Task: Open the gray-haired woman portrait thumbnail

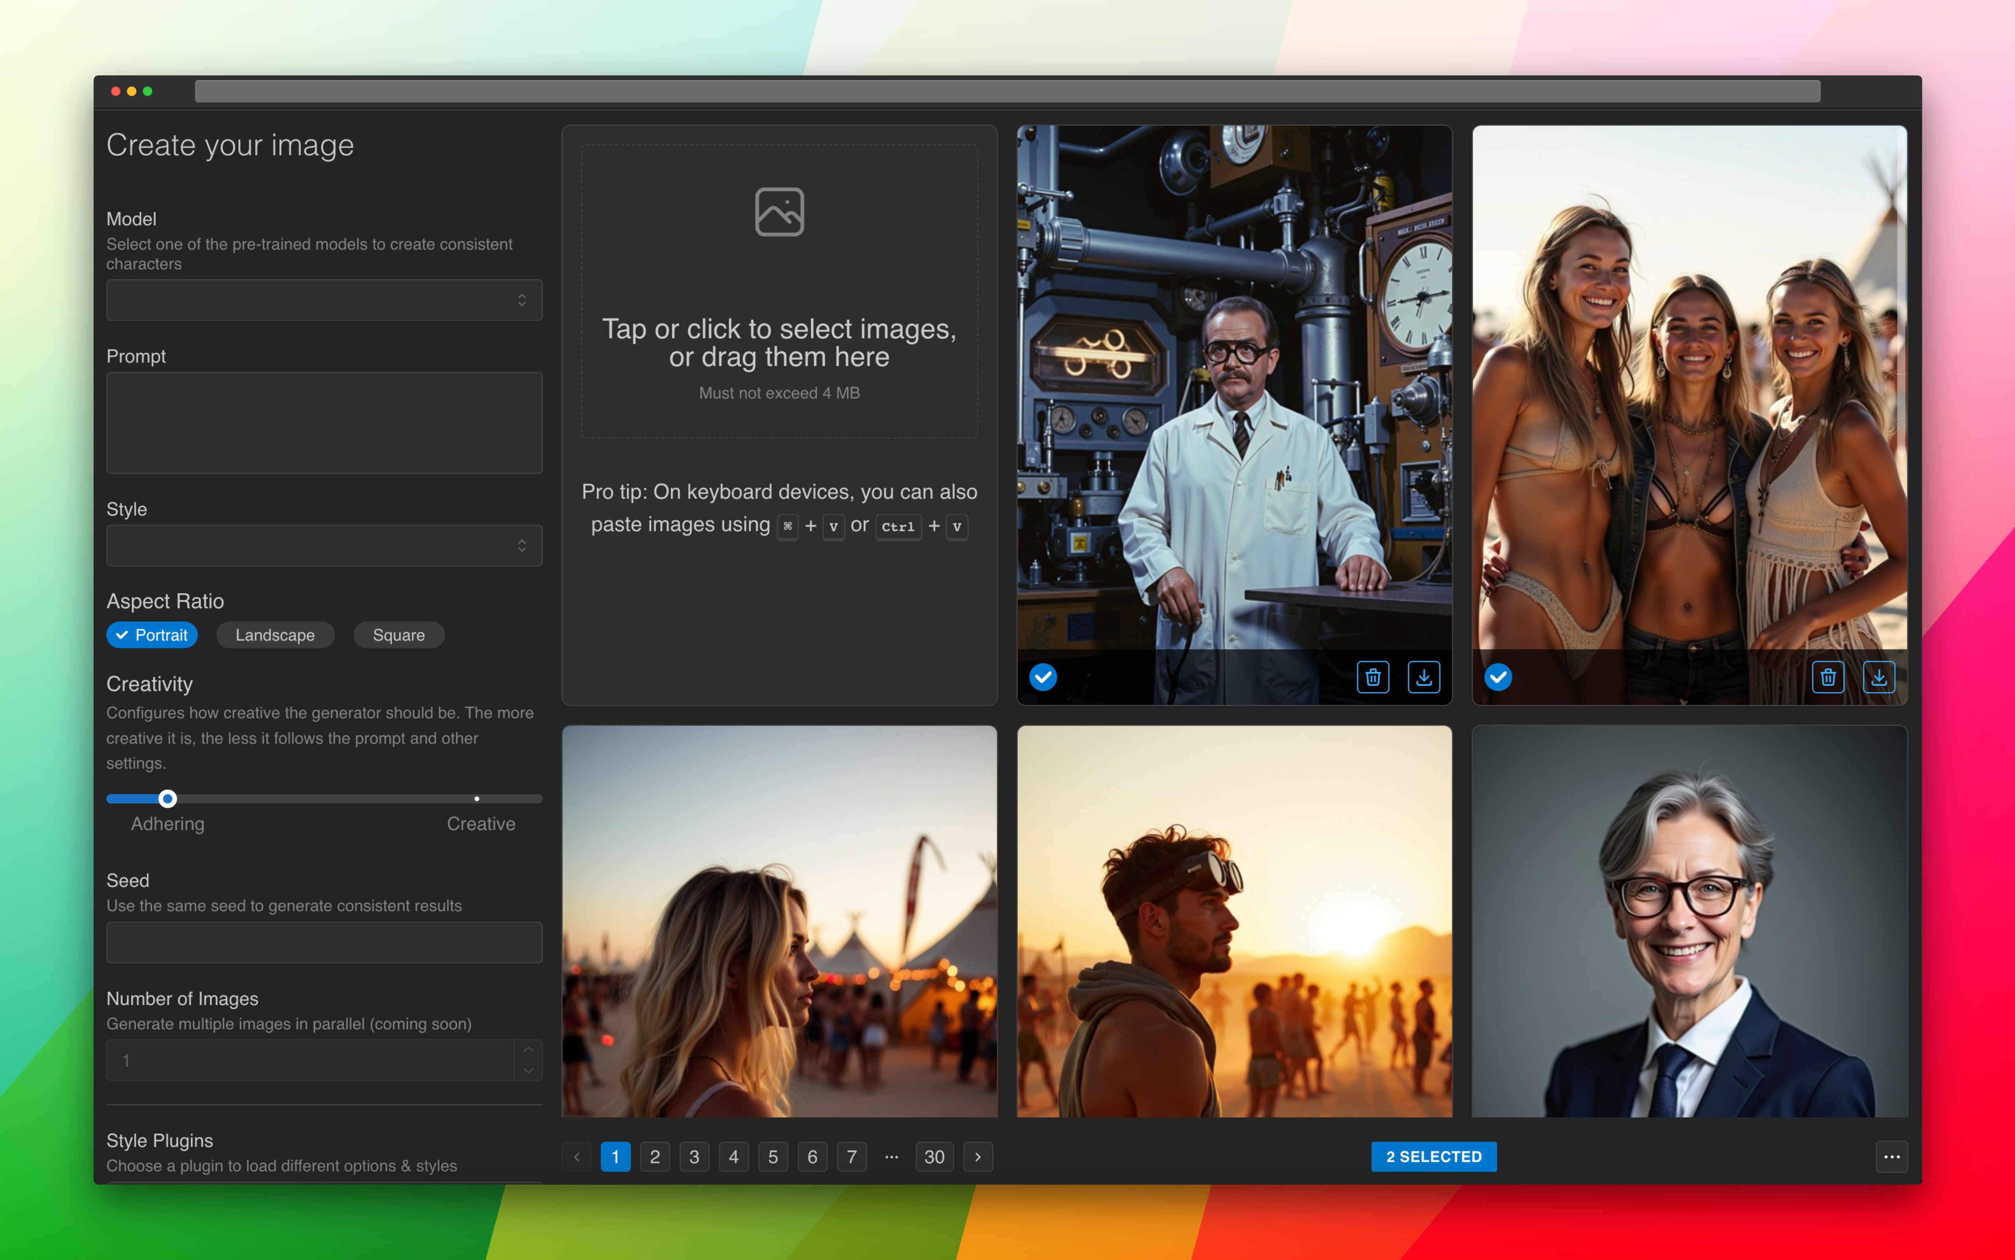Action: pos(1689,921)
